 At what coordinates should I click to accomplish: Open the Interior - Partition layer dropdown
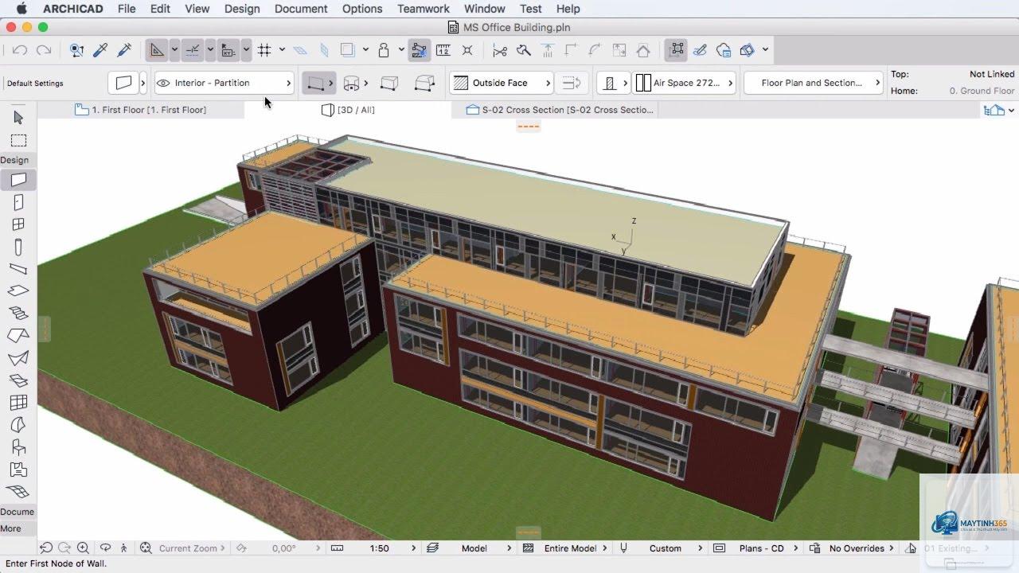click(x=224, y=83)
